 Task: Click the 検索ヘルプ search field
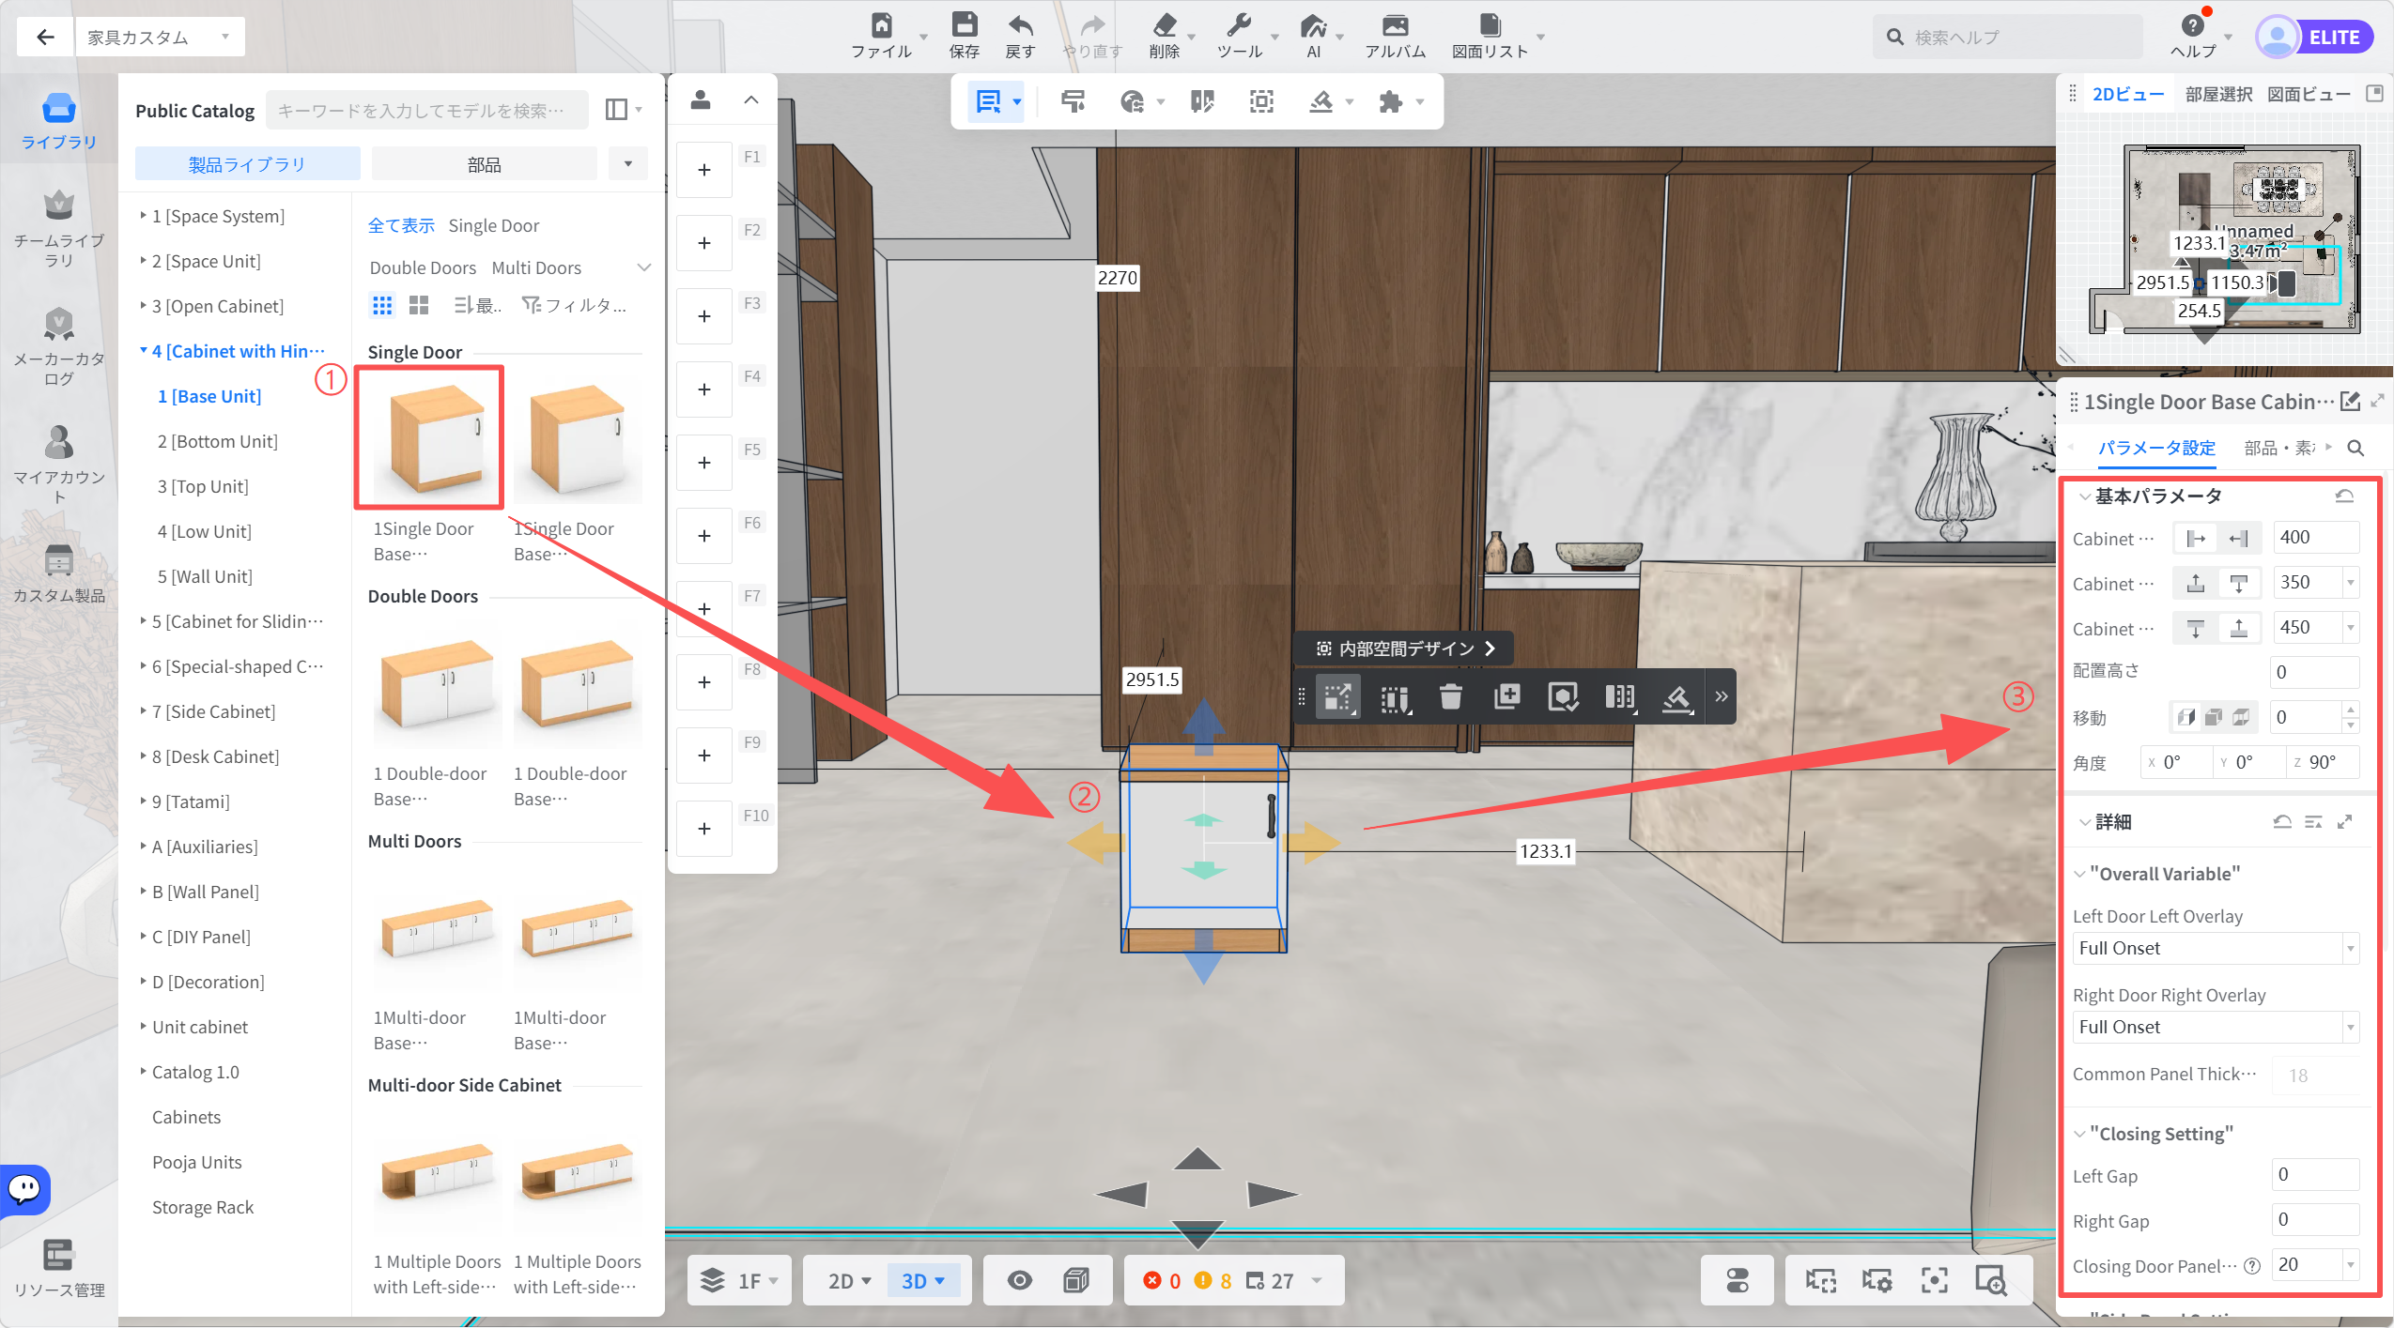coord(2010,37)
